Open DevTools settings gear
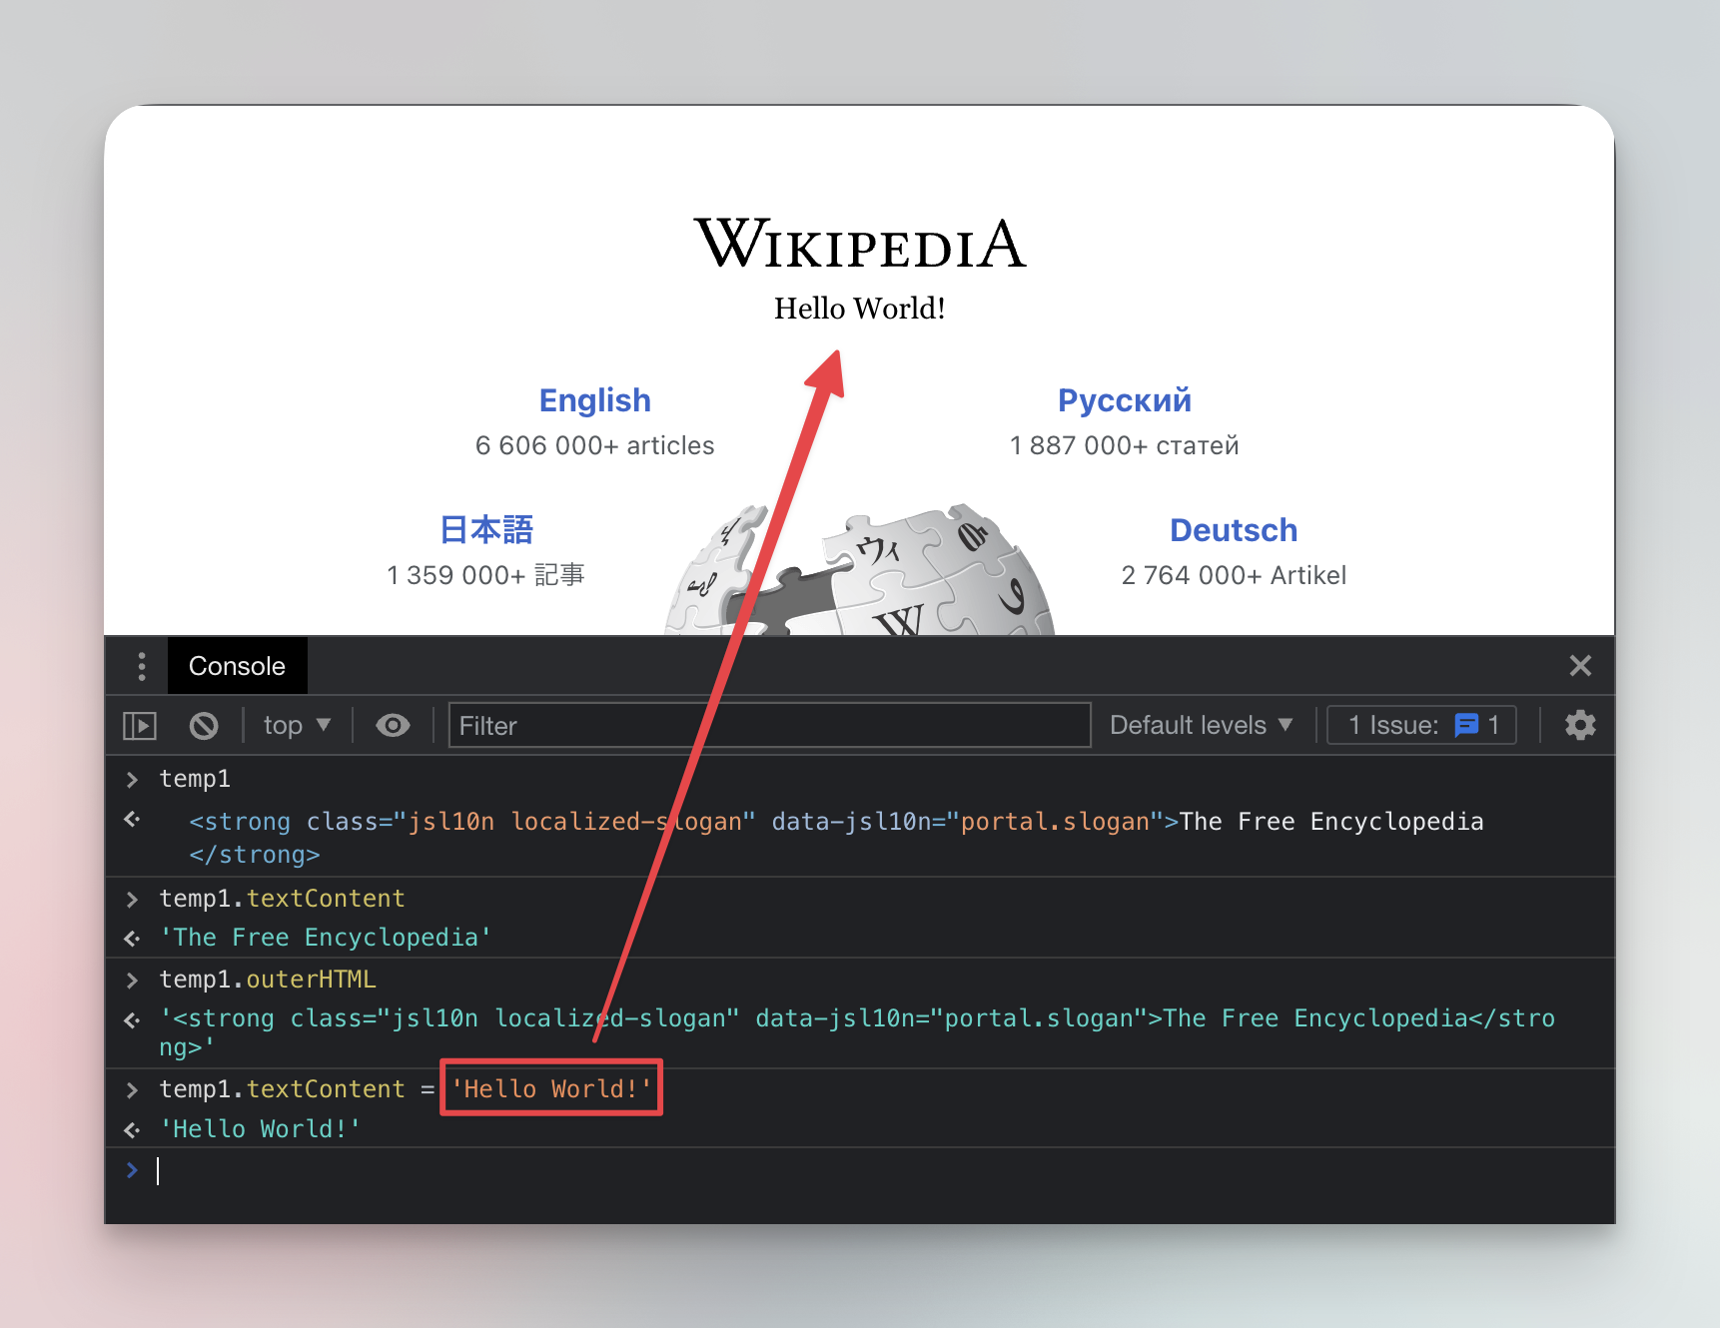This screenshot has height=1328, width=1720. point(1579,725)
